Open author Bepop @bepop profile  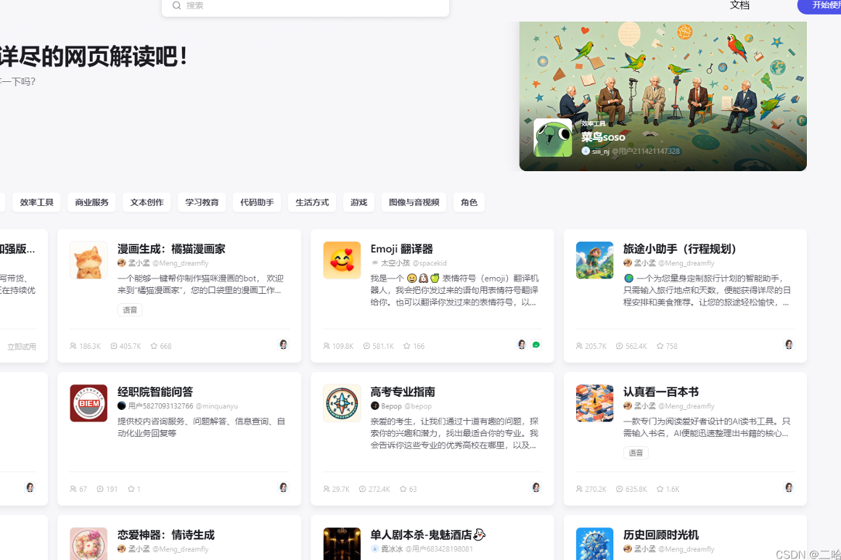click(401, 406)
